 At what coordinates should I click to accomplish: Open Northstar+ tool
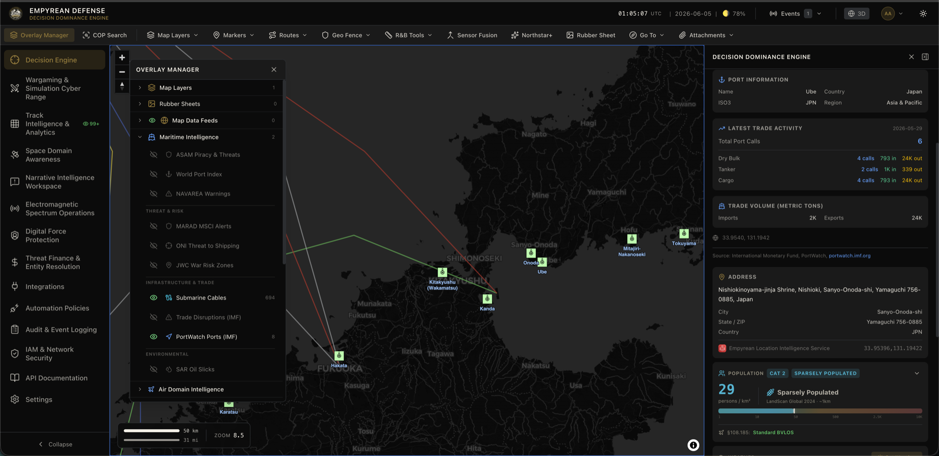tap(532, 35)
